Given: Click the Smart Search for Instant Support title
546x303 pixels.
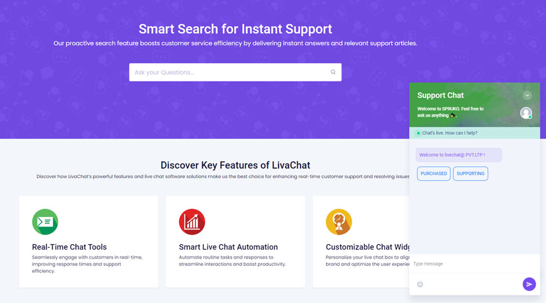Looking at the screenshot, I should [x=235, y=29].
